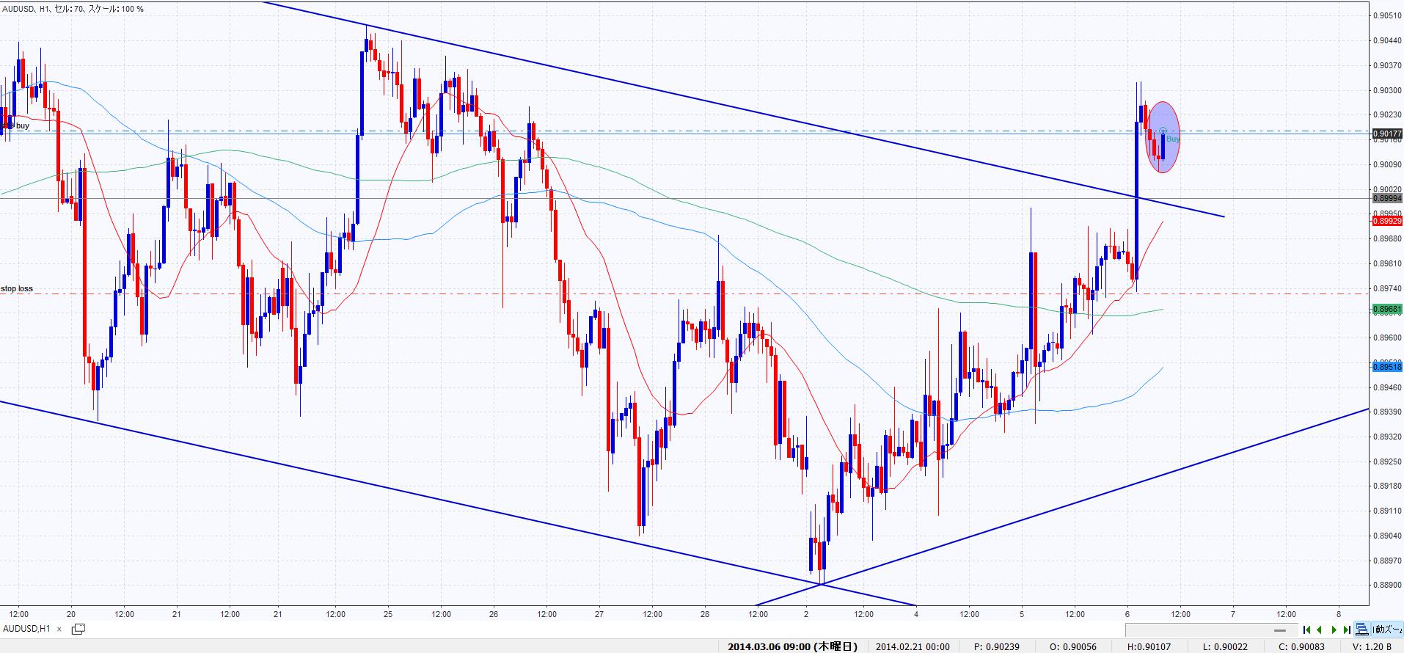This screenshot has width=1404, height=653.
Task: Close the AUDUSD,H1 tab
Action: (x=59, y=630)
